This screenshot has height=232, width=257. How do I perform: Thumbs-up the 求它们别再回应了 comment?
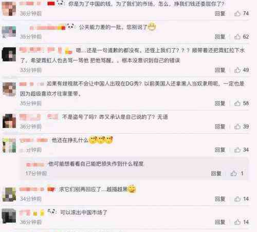click(237, 199)
